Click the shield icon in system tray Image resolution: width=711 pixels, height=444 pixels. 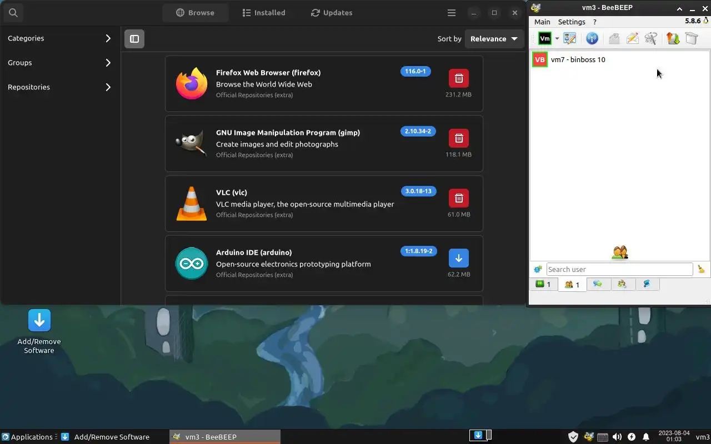574,437
